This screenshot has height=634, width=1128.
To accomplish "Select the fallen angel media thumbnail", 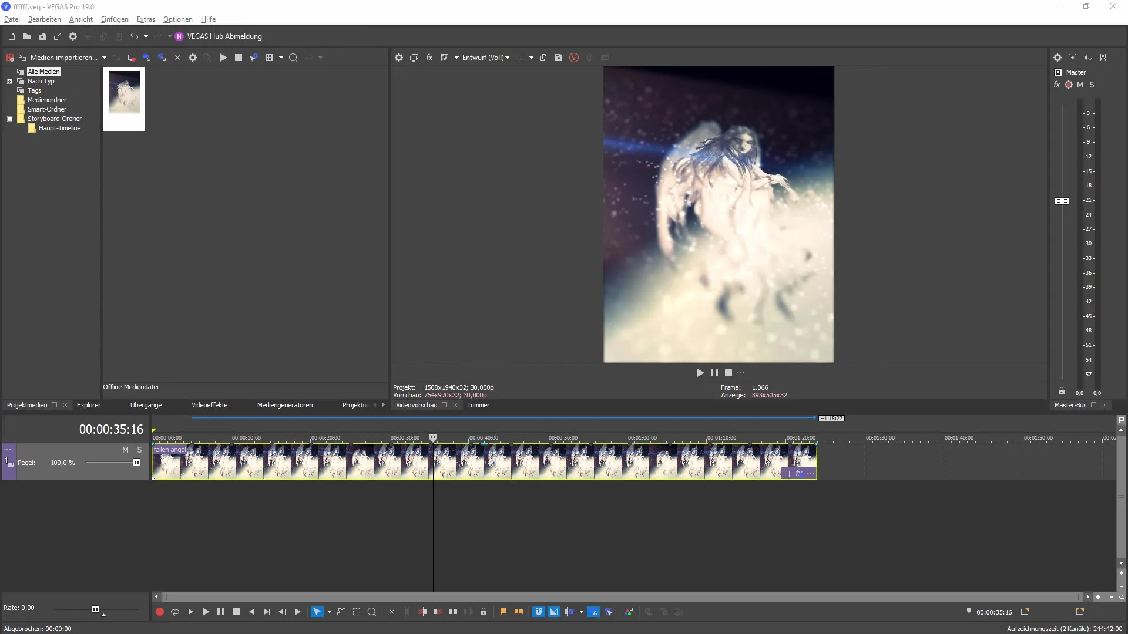I will (x=124, y=99).
